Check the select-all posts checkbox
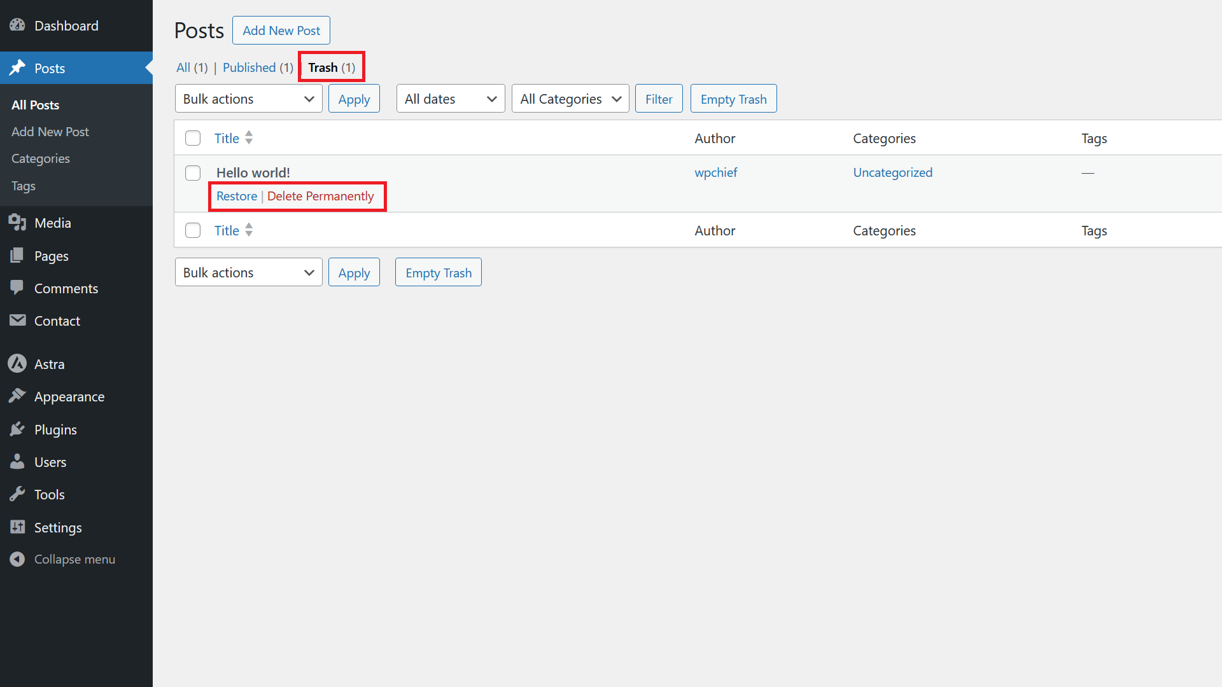The height and width of the screenshot is (687, 1222). tap(192, 137)
